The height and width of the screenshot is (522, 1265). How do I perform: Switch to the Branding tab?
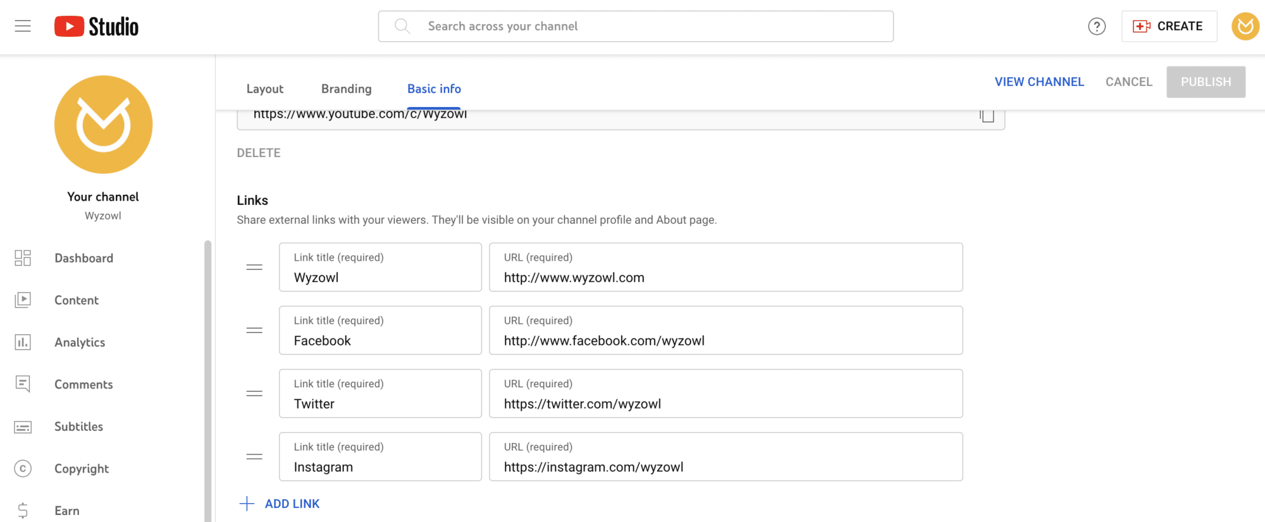coord(347,89)
